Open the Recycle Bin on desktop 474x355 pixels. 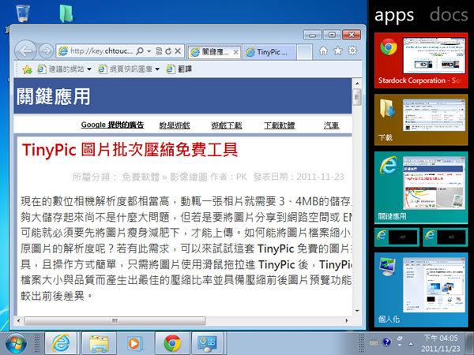(x=23, y=13)
